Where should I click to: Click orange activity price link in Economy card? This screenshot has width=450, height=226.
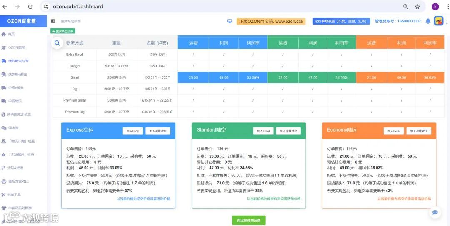(404, 199)
